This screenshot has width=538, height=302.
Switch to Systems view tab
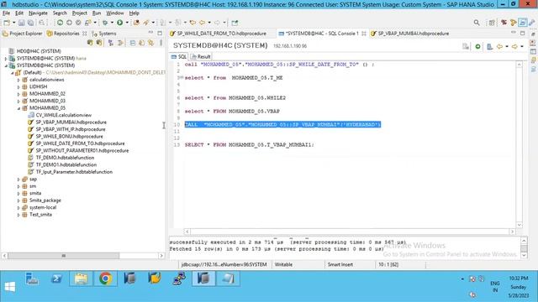coord(104,34)
